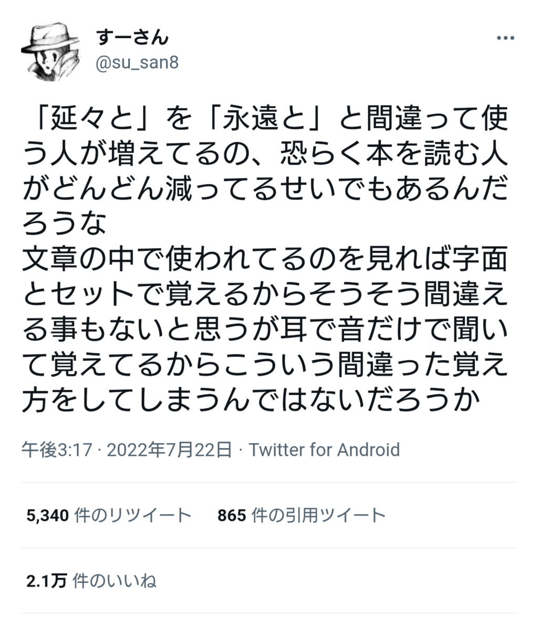The width and height of the screenshot is (538, 617).
Task: Open the Twitter for Android source link
Action: [324, 449]
